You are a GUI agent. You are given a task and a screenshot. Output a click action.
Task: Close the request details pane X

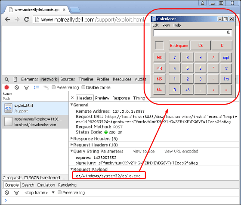pos(72,98)
